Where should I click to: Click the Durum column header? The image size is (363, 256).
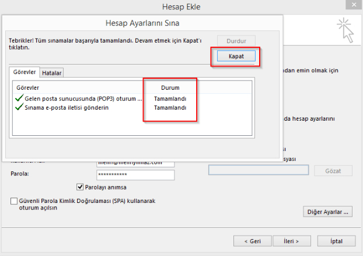point(170,87)
